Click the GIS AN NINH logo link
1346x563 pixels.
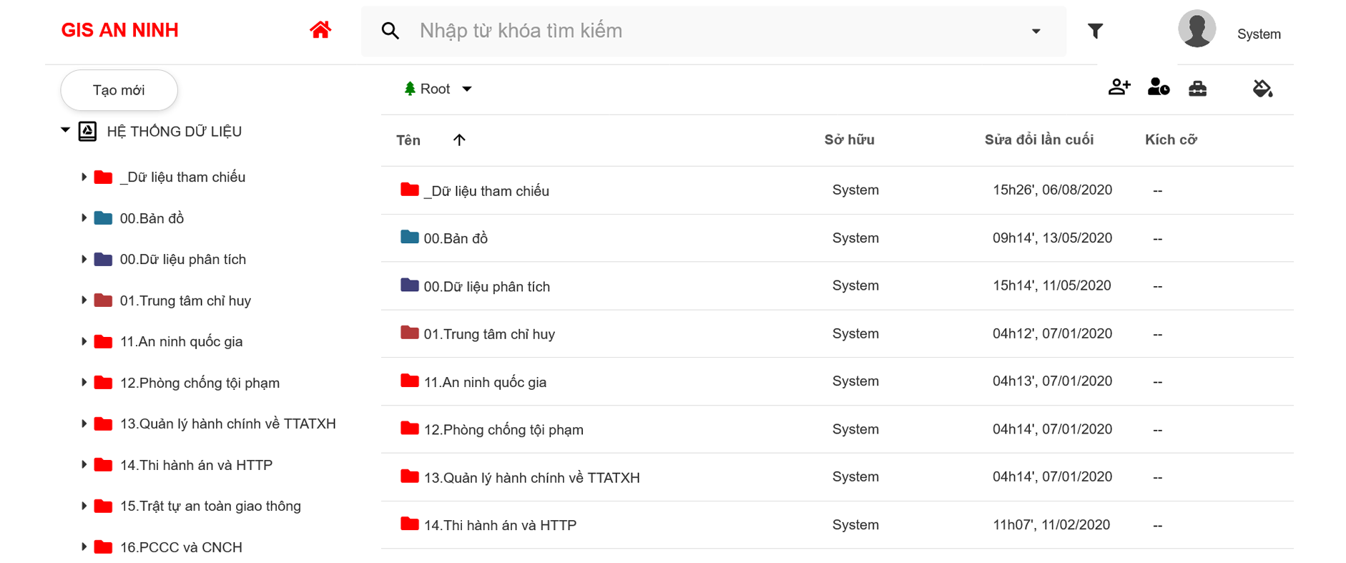[x=119, y=30]
